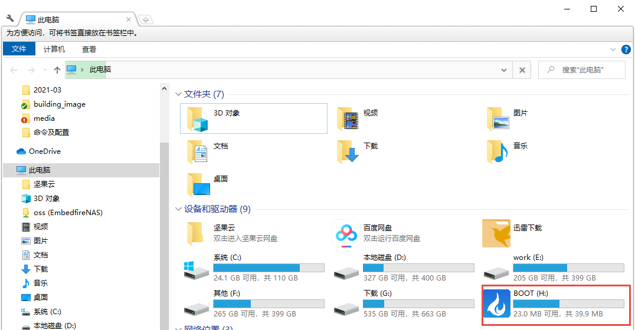Click 205 GB 可用, 共 399 GB text
The image size is (635, 330).
[x=554, y=278]
